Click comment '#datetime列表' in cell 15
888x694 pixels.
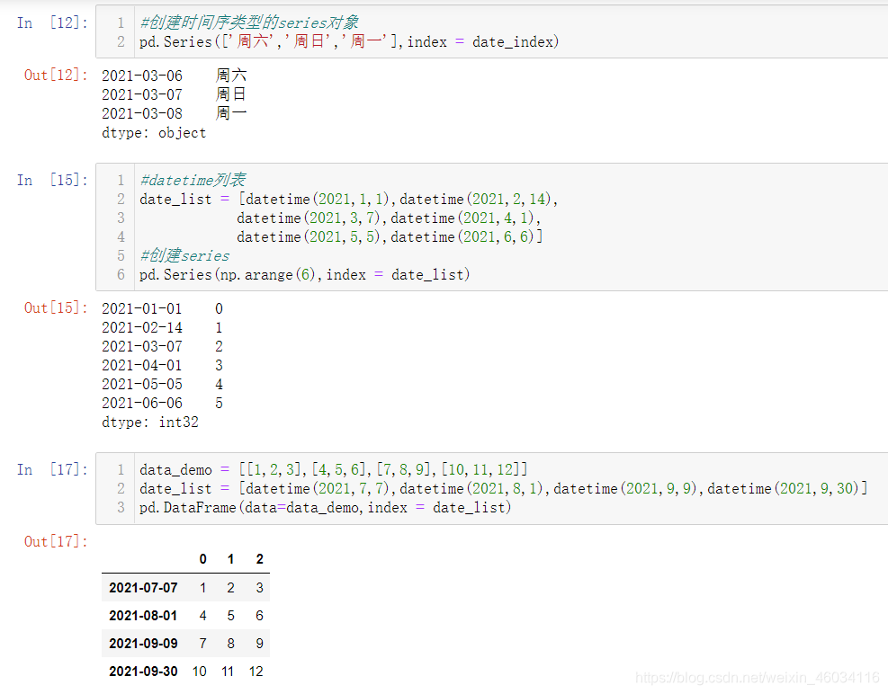[x=193, y=180]
